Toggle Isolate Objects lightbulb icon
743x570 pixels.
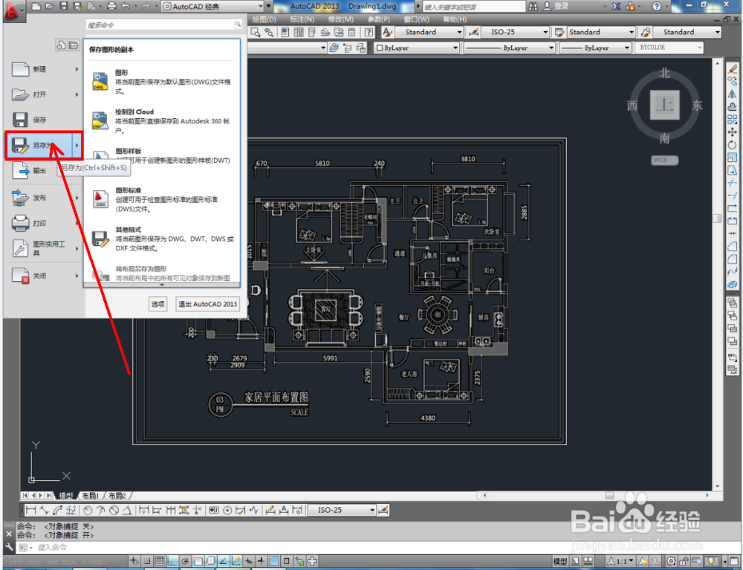tap(711, 562)
